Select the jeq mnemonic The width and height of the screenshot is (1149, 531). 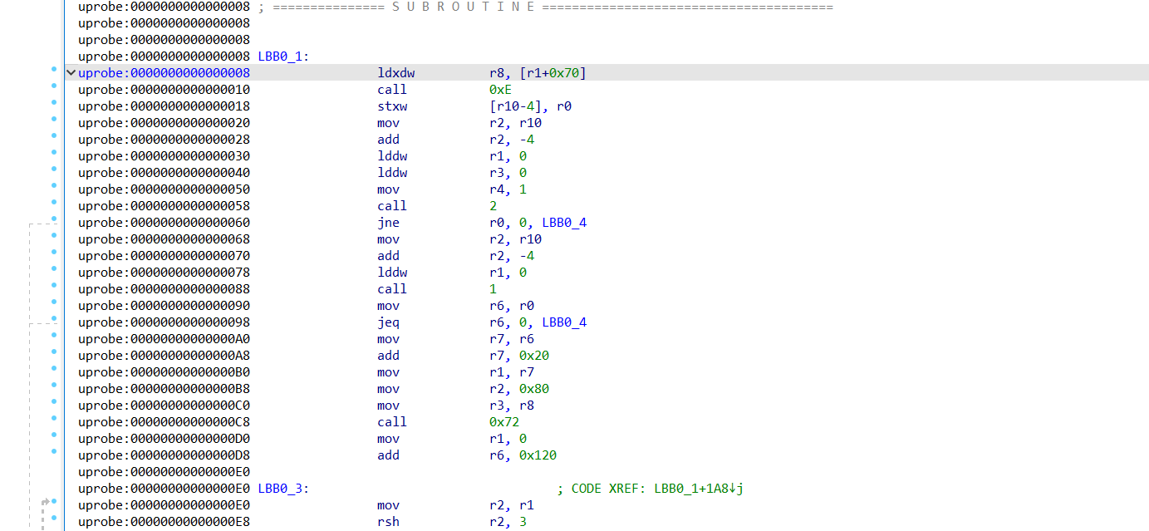tap(388, 322)
